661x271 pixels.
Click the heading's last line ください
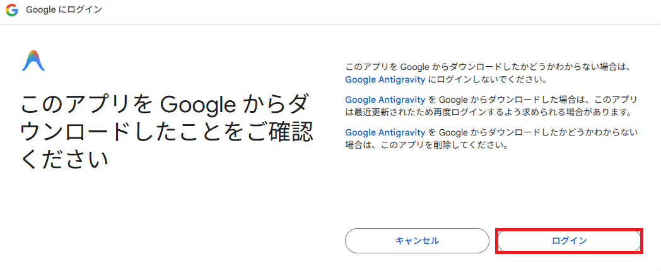64,161
